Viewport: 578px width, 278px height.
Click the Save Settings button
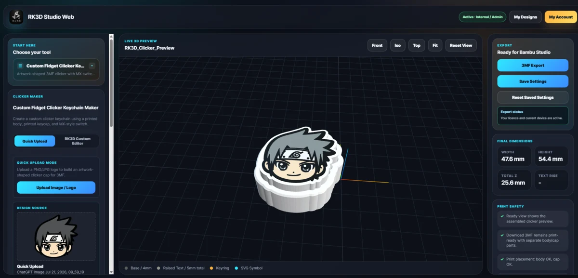click(x=533, y=81)
